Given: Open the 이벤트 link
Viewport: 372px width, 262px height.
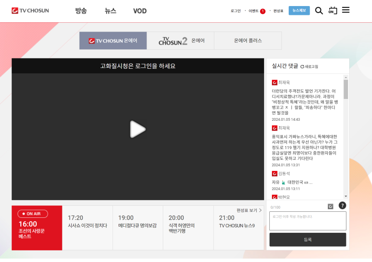Looking at the screenshot, I should (x=253, y=11).
